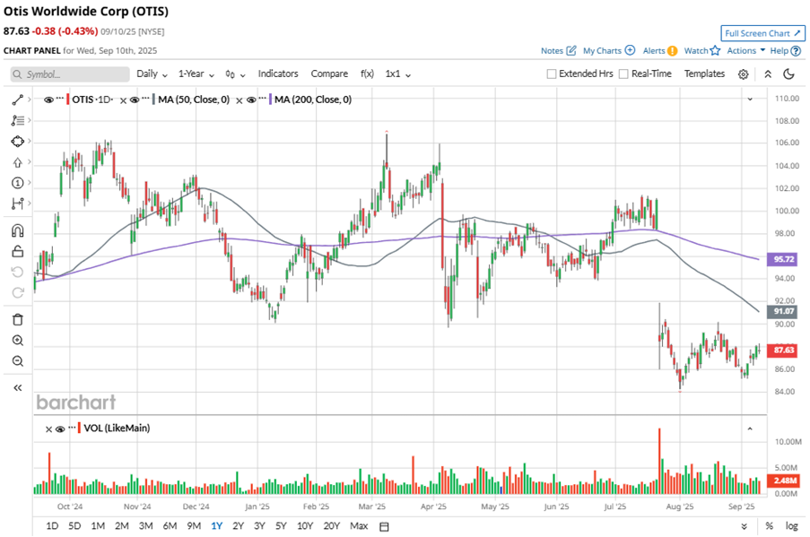Toggle visibility eye for MA 50

[135, 100]
